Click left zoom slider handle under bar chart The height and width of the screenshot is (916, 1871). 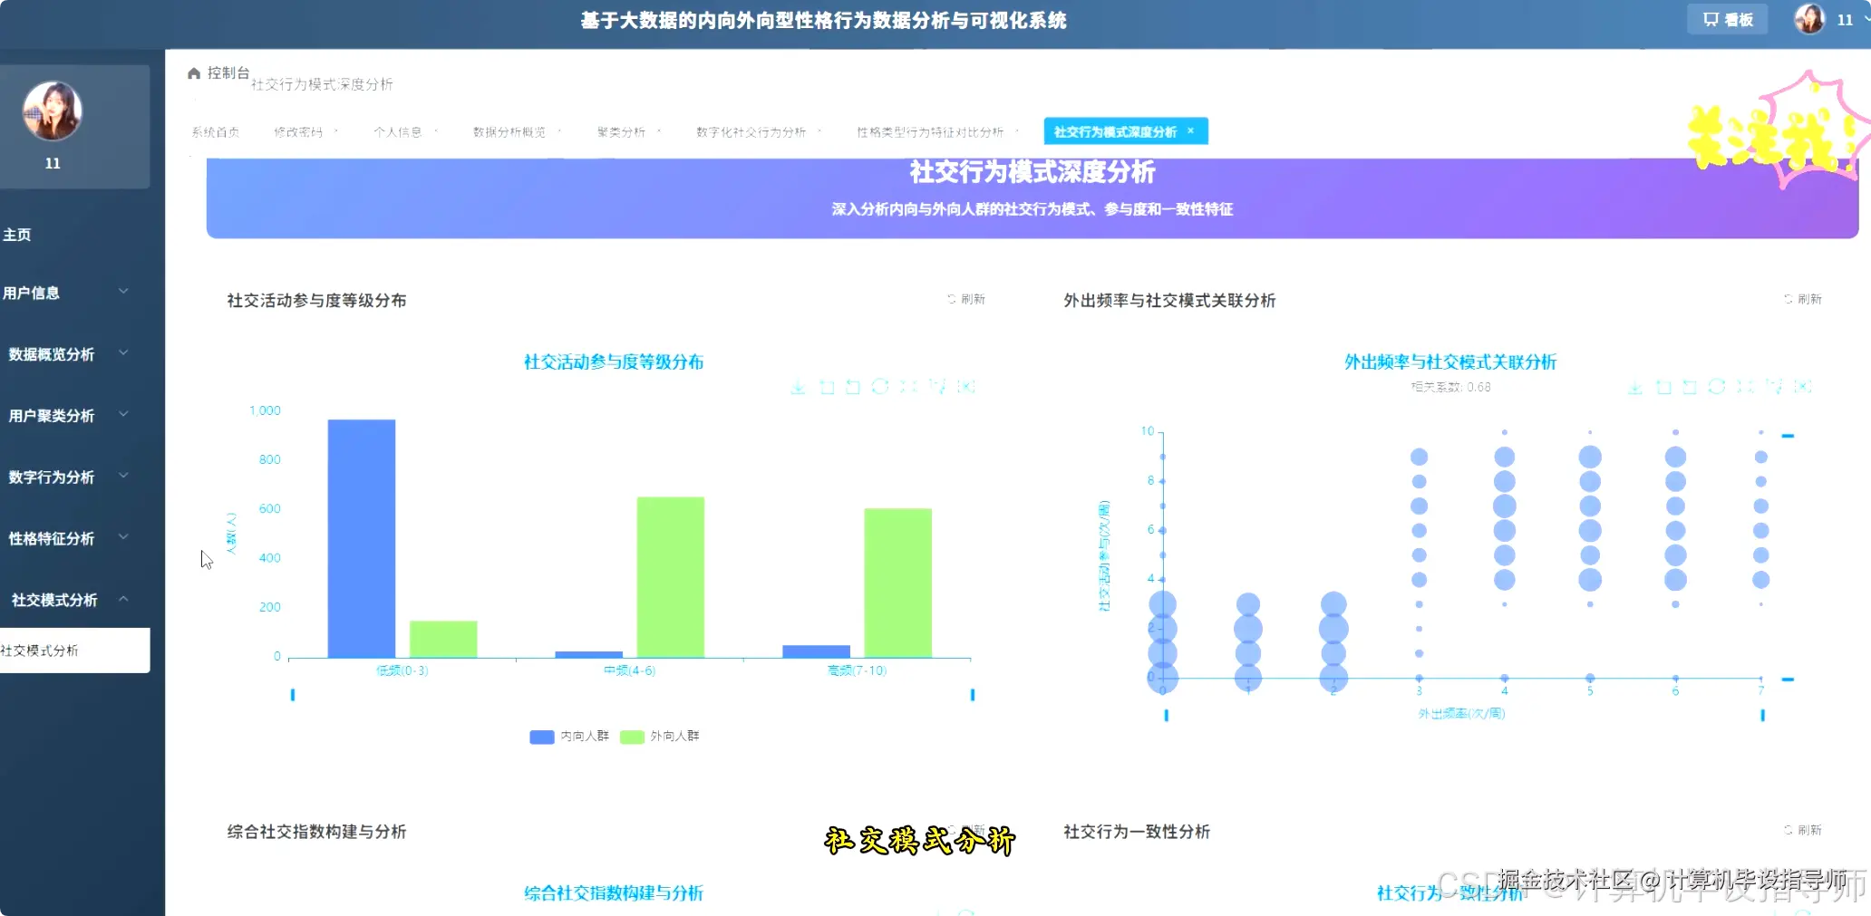[293, 695]
